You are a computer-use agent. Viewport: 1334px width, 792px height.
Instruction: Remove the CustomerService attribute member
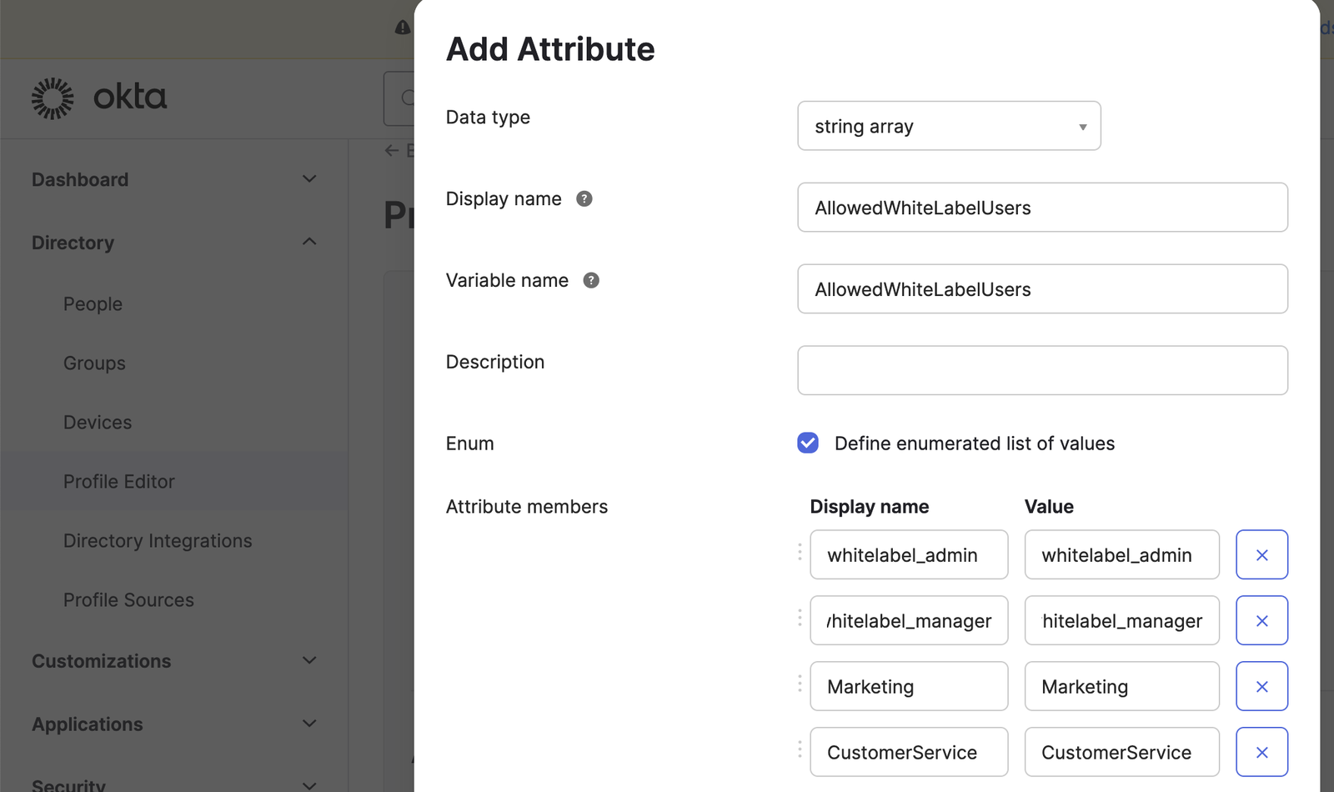click(x=1261, y=752)
